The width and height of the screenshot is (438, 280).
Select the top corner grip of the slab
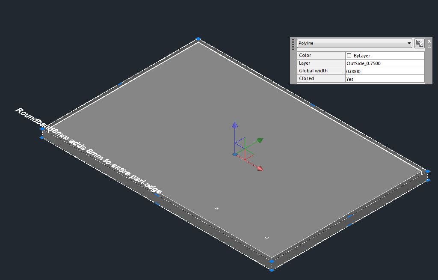198,39
